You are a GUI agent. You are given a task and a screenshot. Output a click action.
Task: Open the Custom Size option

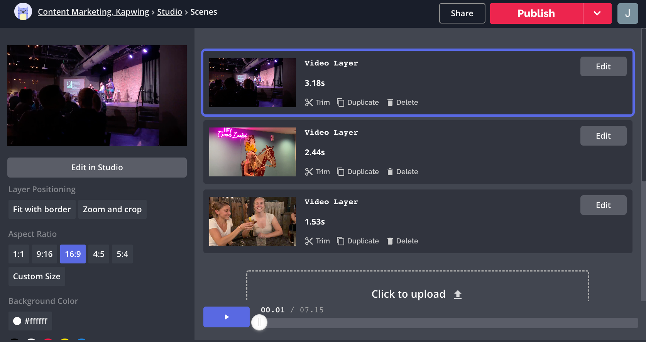point(37,277)
